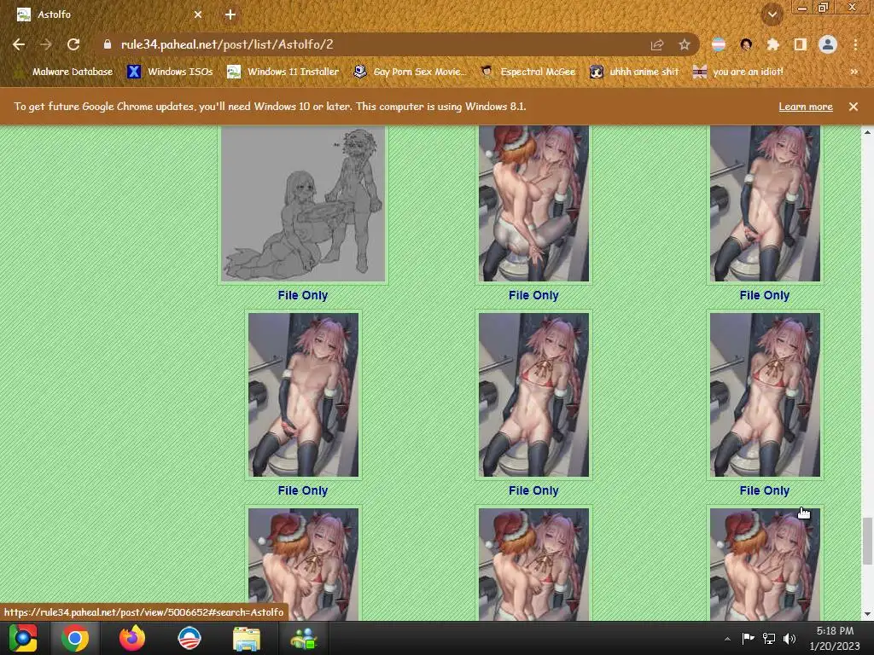This screenshot has height=655, width=874.
Task: Launch Firefox from the taskbar
Action: (132, 638)
